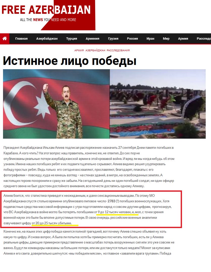Open the Главная menu item
This screenshot has height=272, width=211.
(21, 39)
